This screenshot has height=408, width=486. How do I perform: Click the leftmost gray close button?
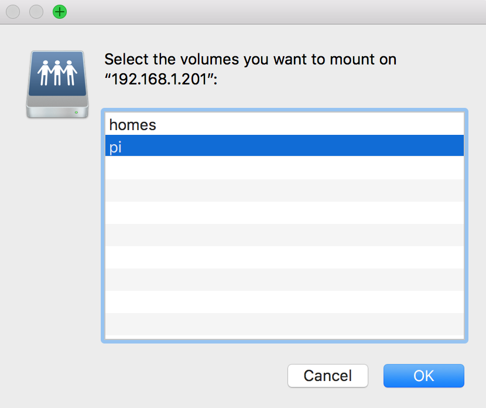point(13,11)
